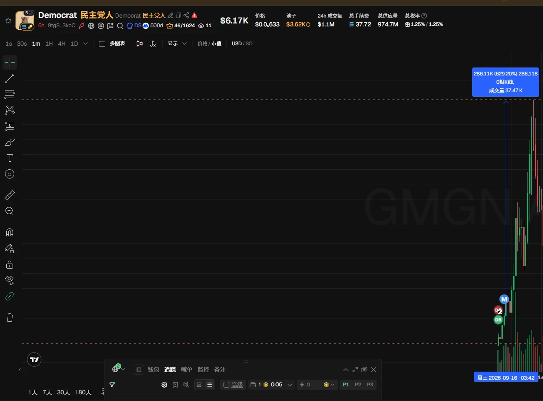543x401 pixels.
Task: Expand the 0.05 buy amount dropdown
Action: coord(290,385)
